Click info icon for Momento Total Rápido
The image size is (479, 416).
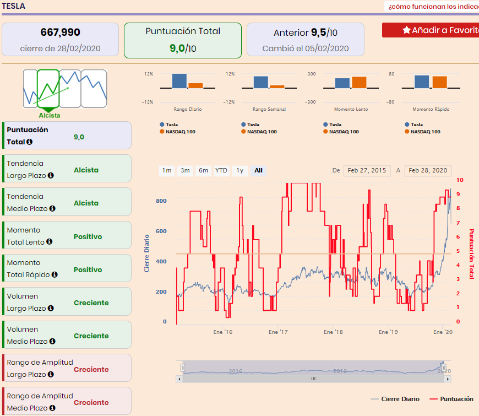tap(55, 274)
